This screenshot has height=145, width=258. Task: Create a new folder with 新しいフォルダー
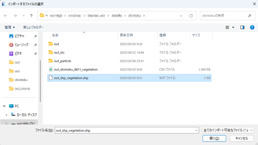point(33,27)
